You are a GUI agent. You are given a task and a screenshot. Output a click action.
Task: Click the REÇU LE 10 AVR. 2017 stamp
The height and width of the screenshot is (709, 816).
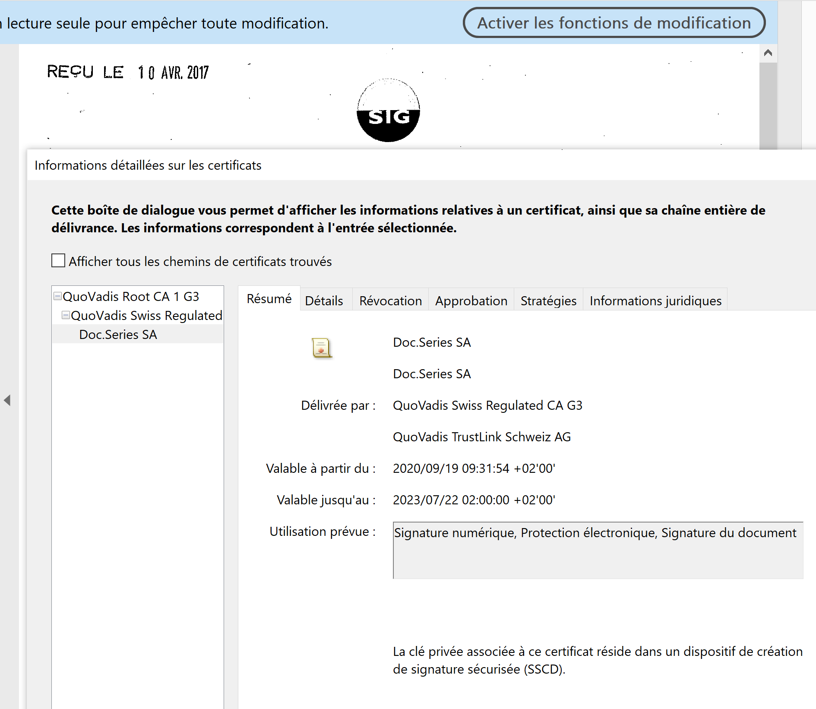(x=128, y=72)
